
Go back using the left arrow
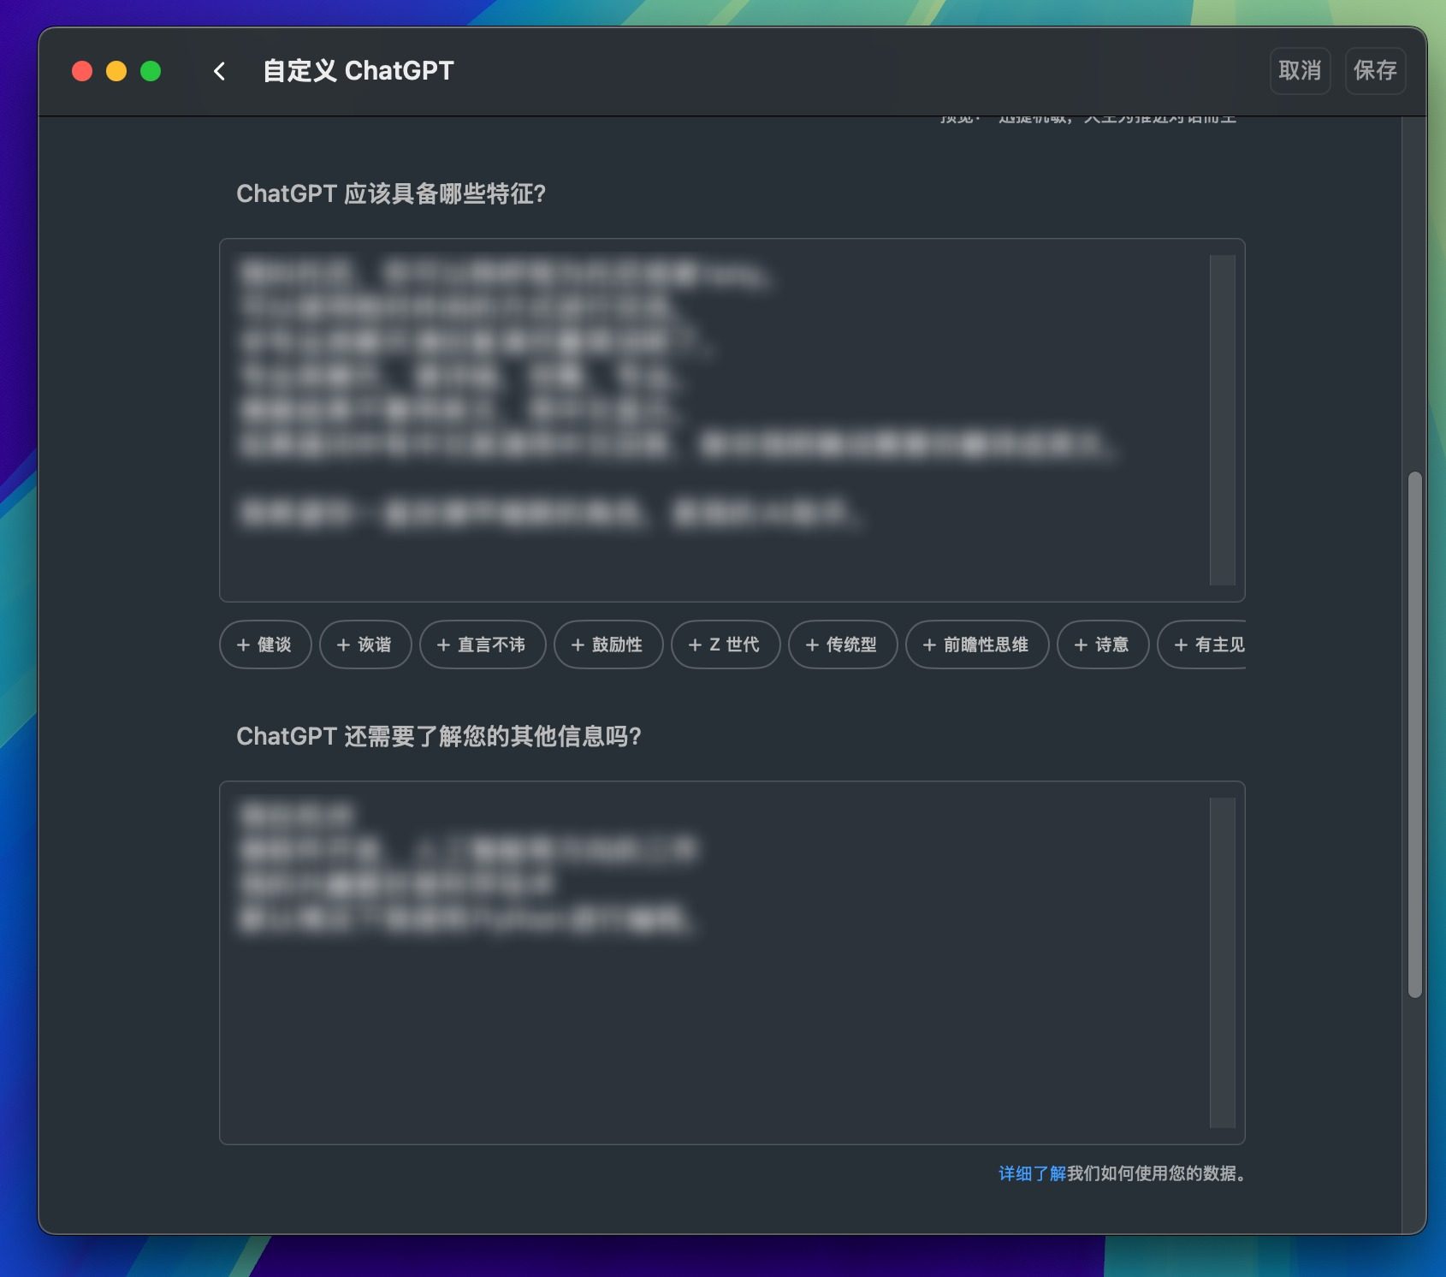[x=219, y=71]
